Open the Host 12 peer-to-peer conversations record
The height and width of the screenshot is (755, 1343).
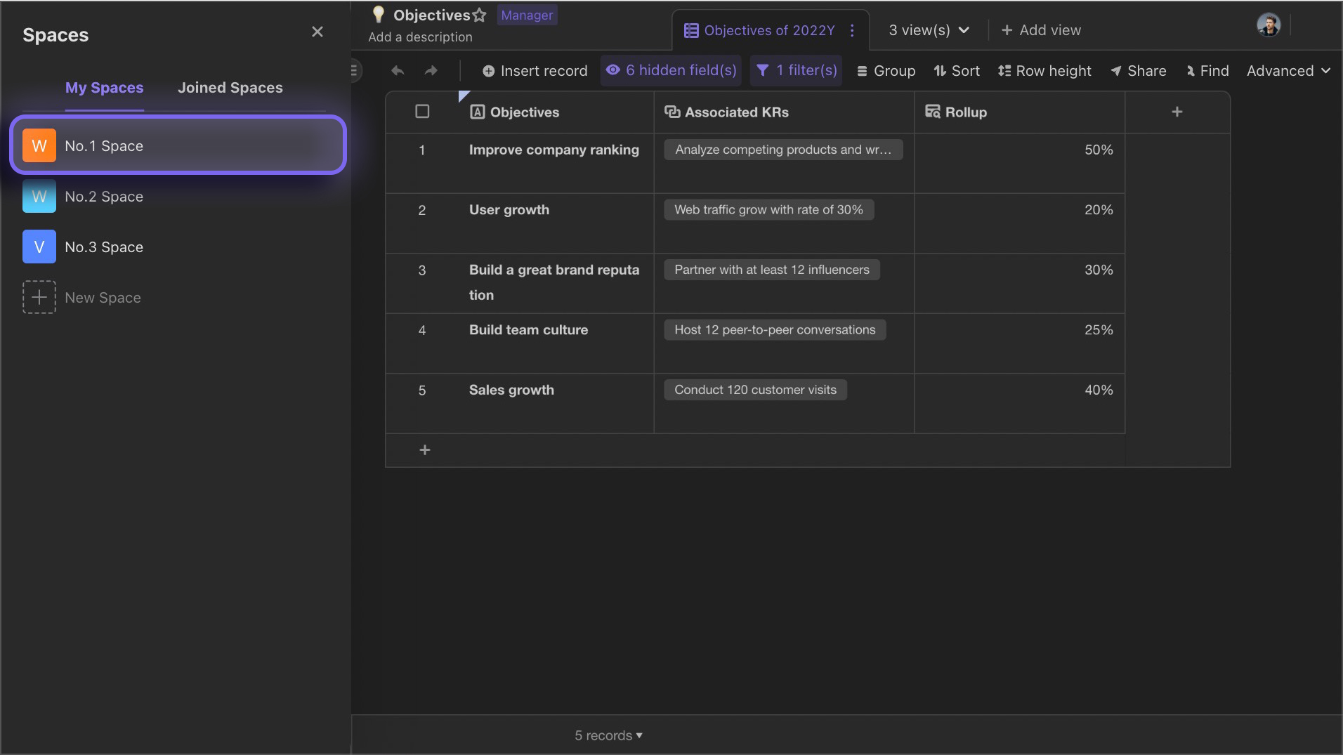[x=775, y=330]
